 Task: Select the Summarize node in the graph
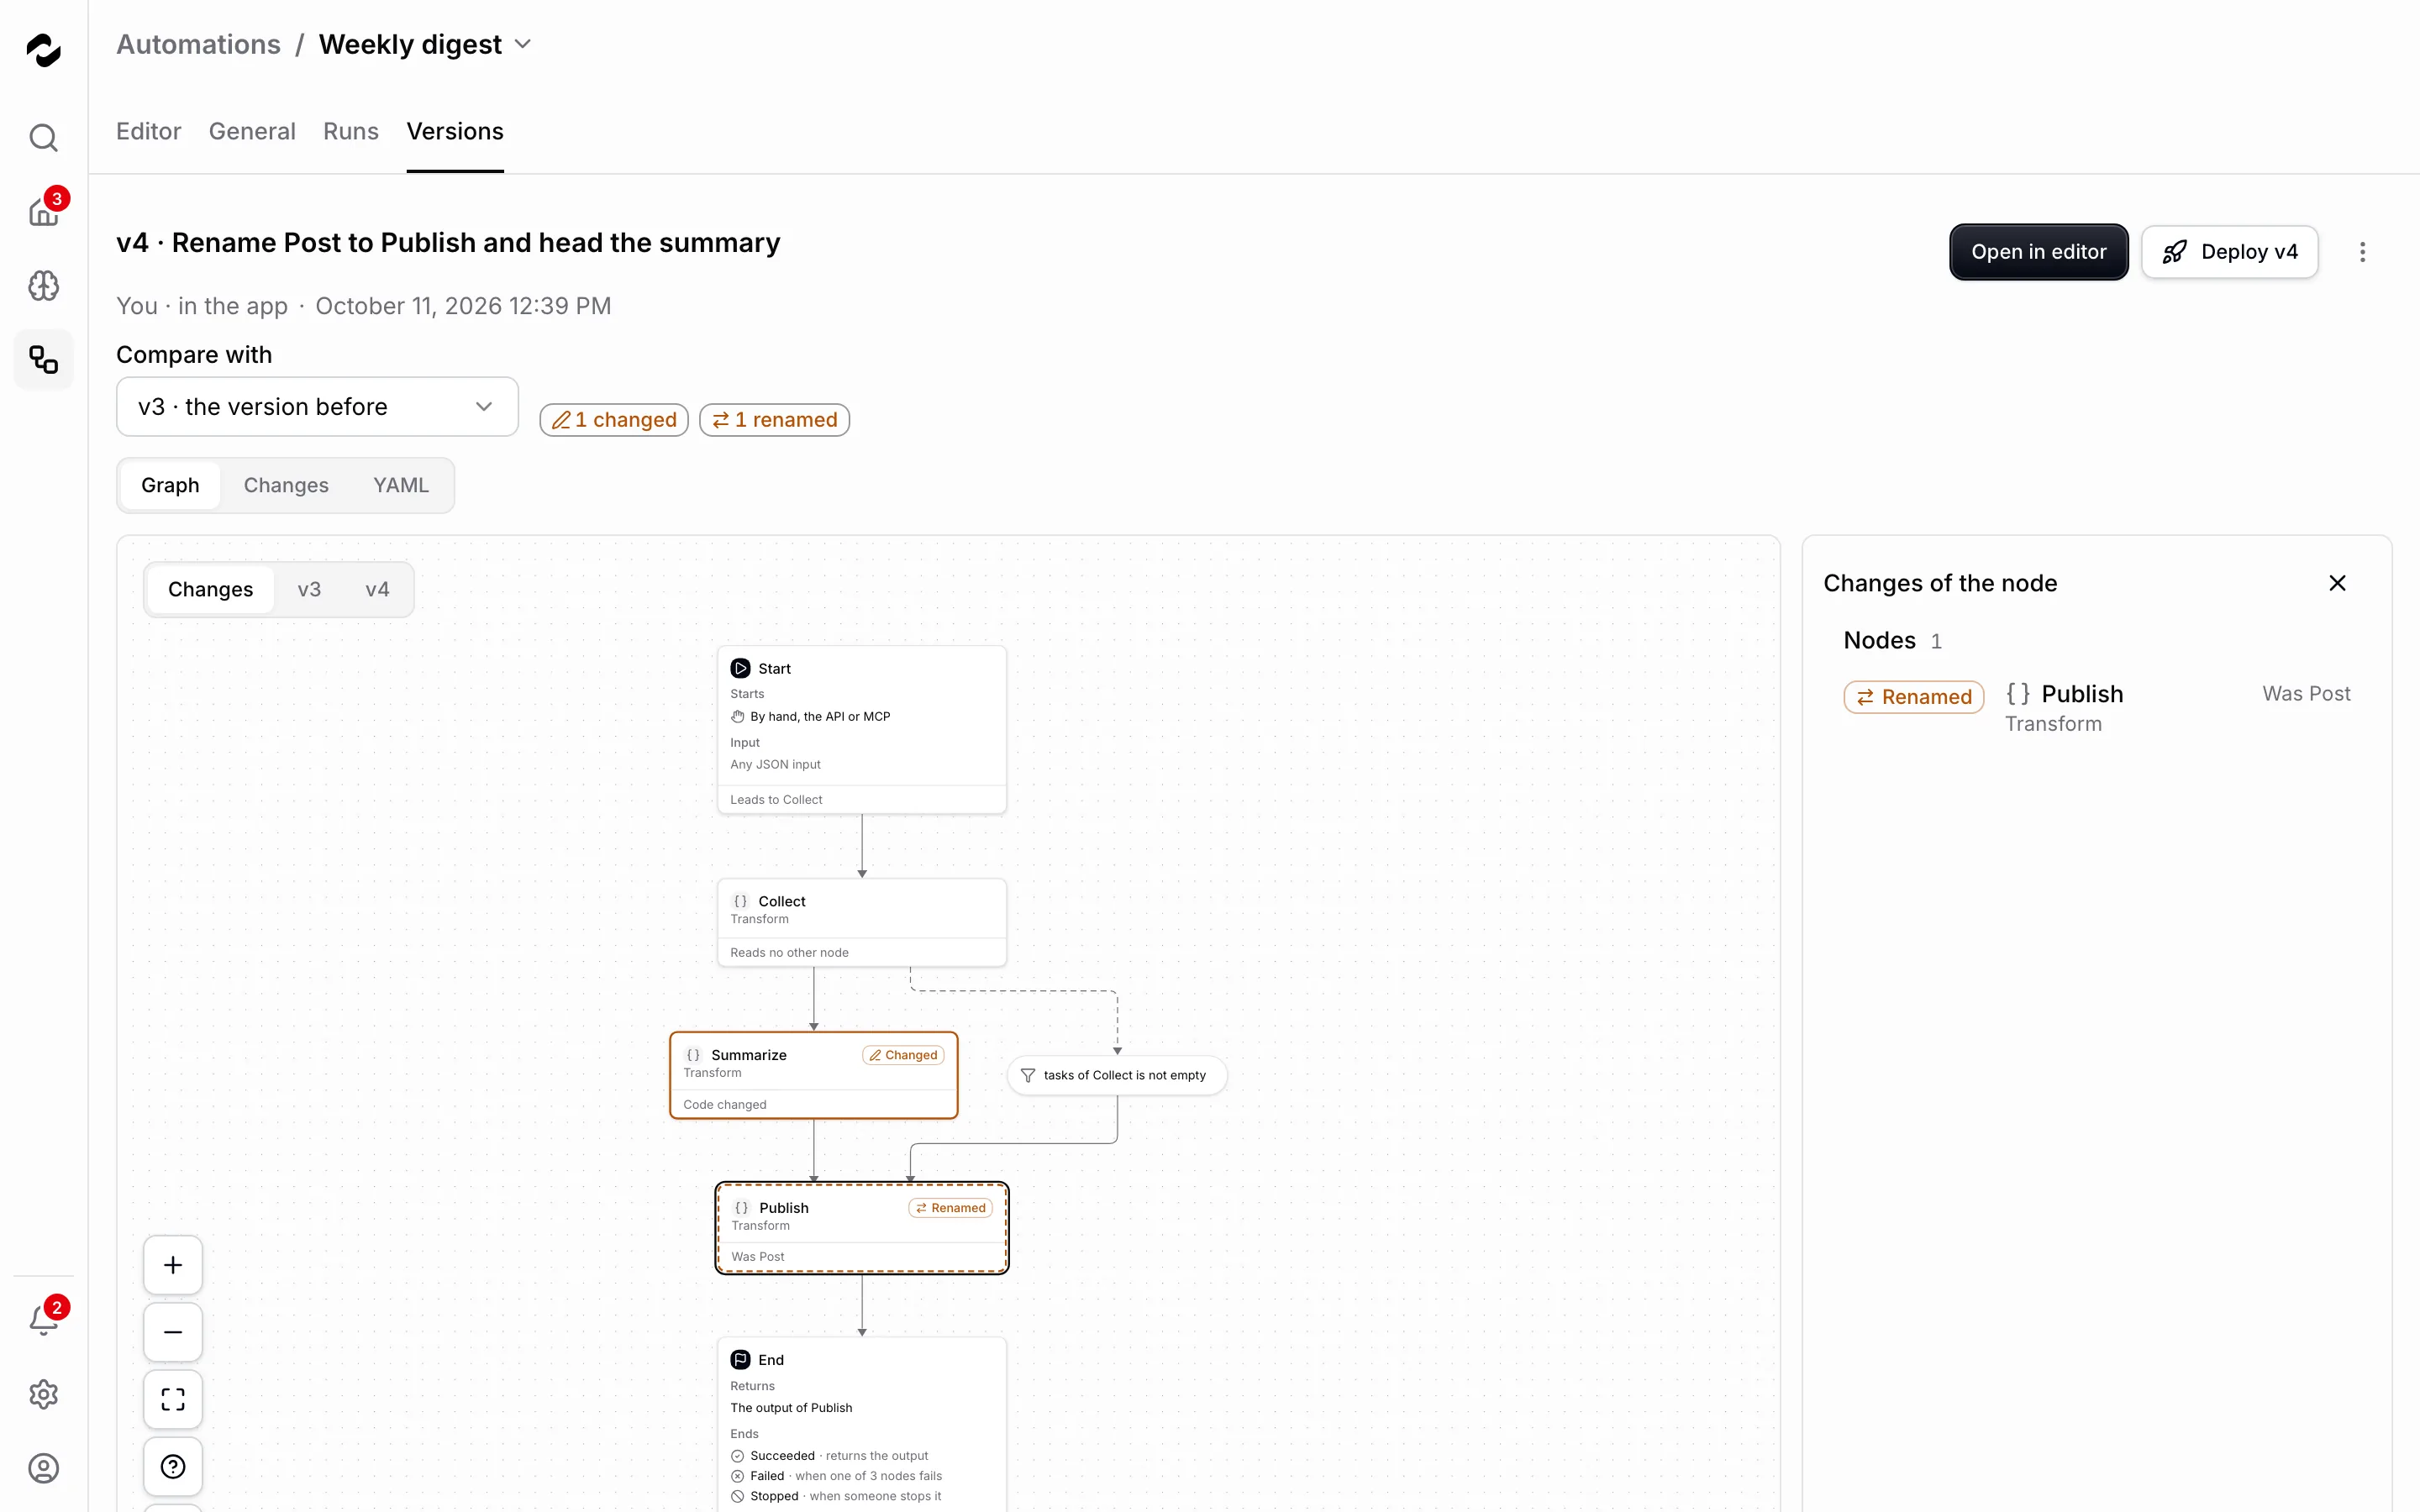(813, 1075)
